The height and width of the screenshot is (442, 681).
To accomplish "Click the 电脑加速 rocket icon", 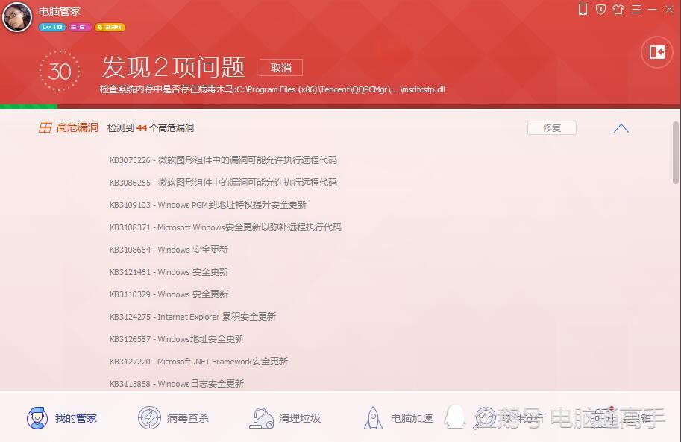I will [x=373, y=418].
